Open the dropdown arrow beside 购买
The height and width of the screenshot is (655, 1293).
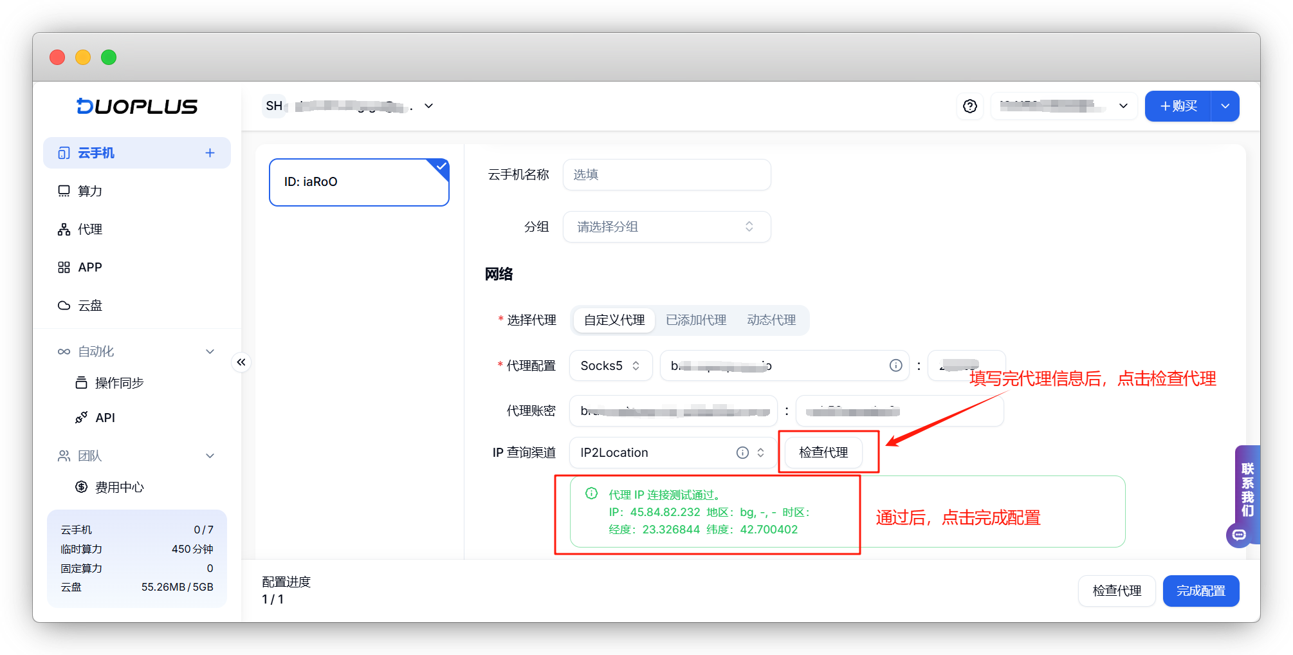1225,106
